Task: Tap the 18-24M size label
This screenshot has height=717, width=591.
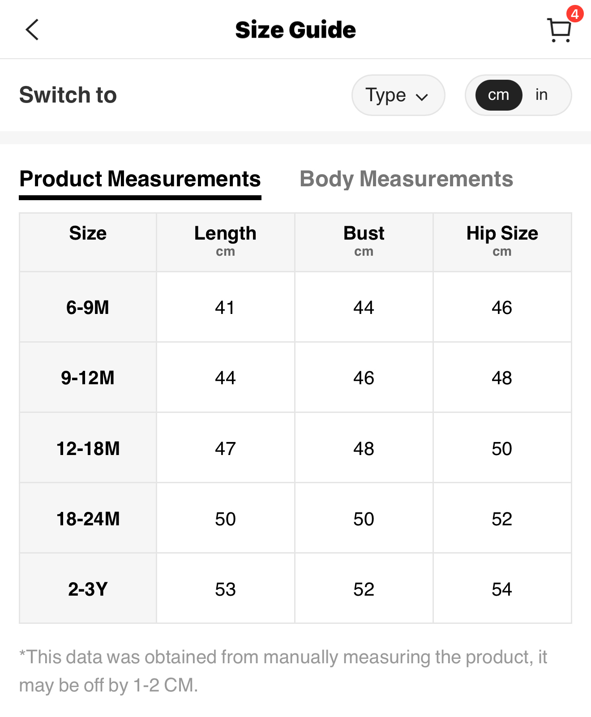Action: (x=88, y=519)
